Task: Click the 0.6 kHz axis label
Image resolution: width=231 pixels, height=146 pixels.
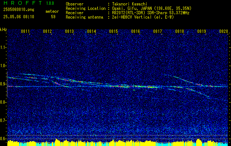Action: [3, 139]
